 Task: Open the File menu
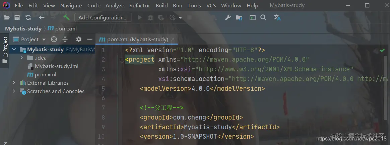tap(19, 5)
